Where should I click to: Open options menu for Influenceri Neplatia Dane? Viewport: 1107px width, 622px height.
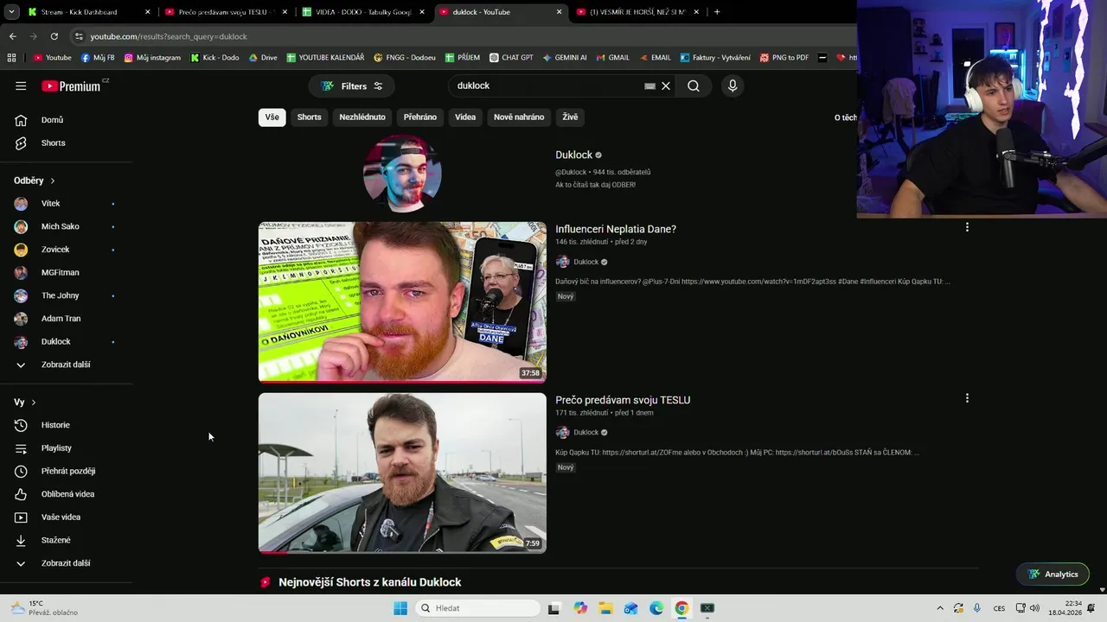click(x=967, y=227)
